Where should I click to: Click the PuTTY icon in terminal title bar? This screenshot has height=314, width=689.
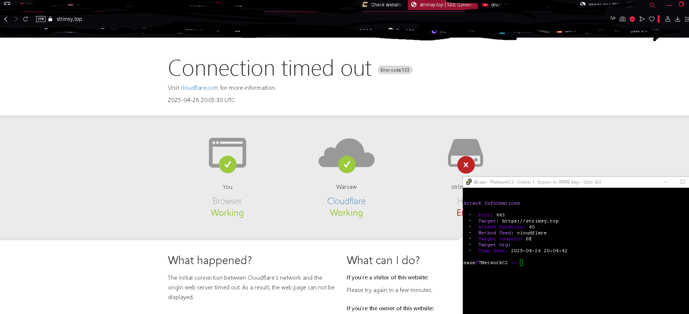[469, 182]
